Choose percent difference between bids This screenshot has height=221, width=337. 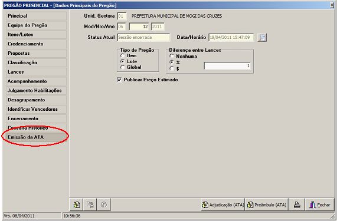tap(172, 62)
